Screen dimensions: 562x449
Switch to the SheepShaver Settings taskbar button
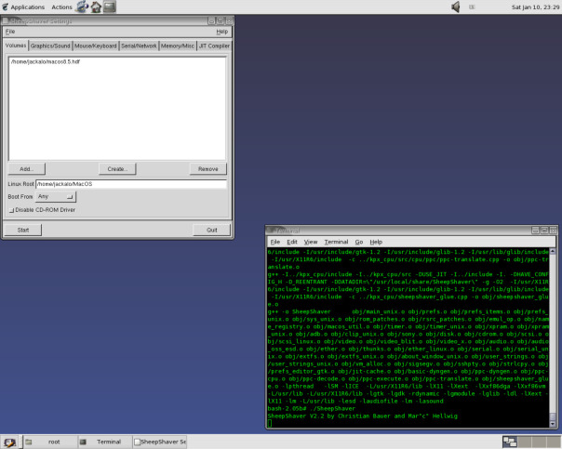tap(160, 442)
